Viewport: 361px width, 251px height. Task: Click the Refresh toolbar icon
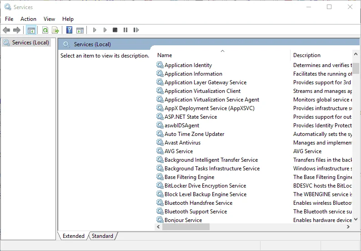click(x=45, y=30)
